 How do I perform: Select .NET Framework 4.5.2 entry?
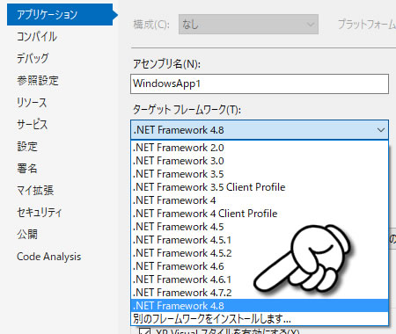coord(260,253)
